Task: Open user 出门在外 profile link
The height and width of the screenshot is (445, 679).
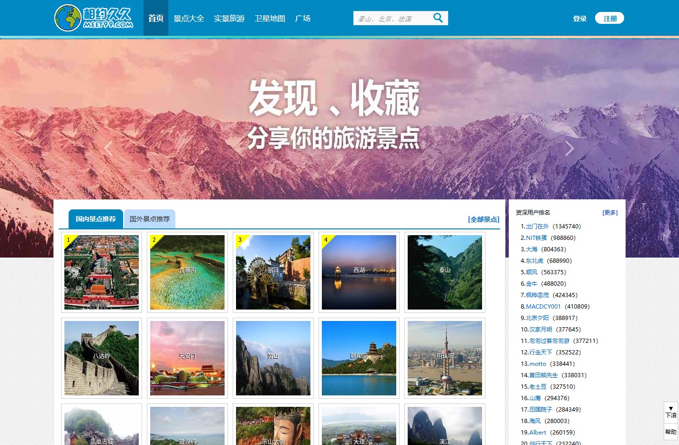Action: 537,227
